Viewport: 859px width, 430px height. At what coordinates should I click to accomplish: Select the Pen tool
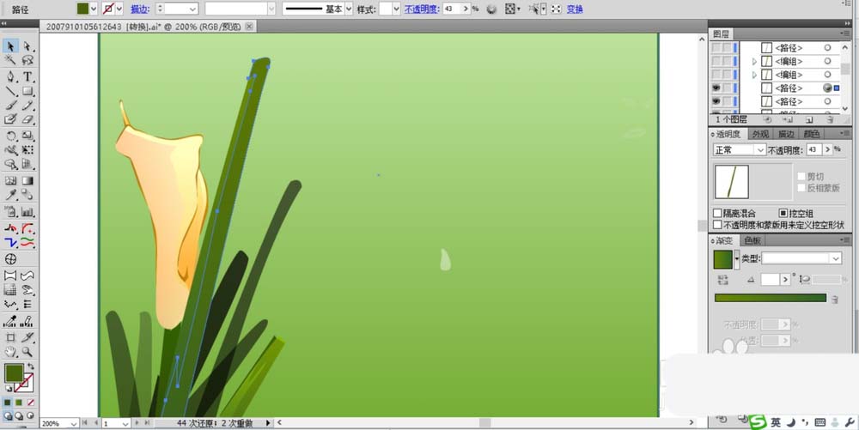pos(10,76)
